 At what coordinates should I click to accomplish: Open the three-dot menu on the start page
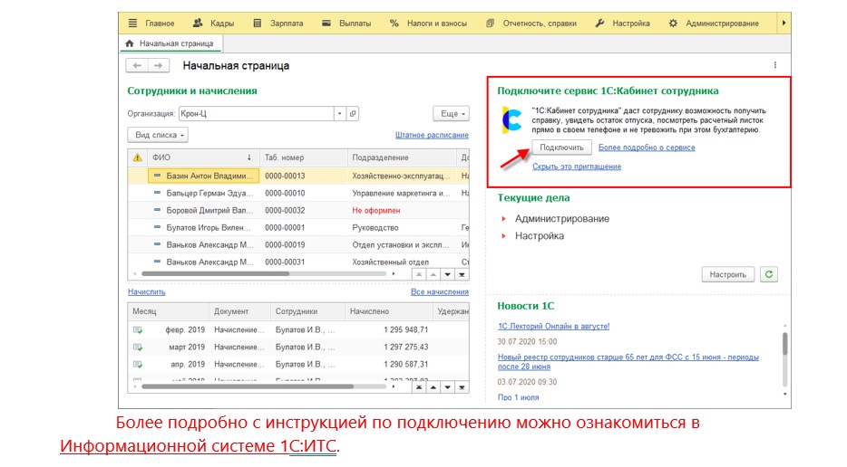point(775,65)
